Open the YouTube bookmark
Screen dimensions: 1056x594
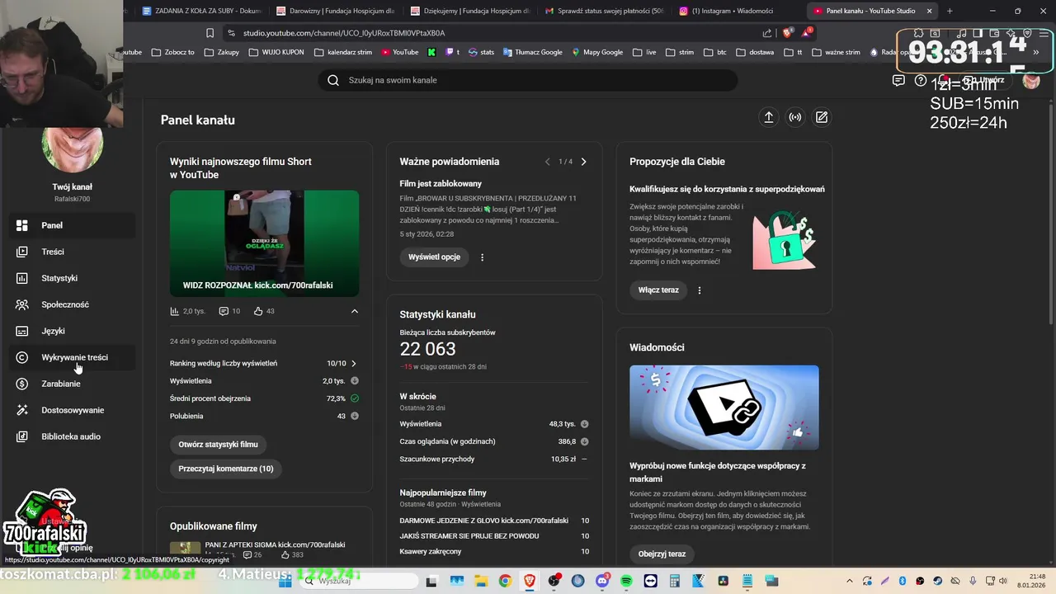click(399, 52)
